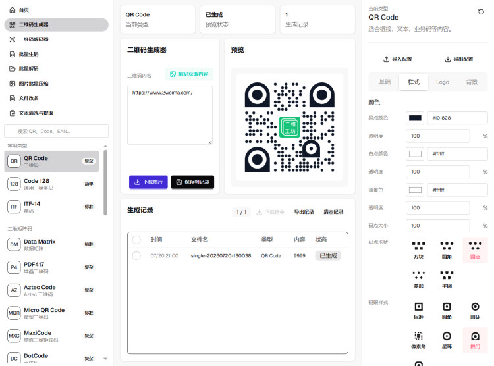Click 下载选中 download selected button

270,212
